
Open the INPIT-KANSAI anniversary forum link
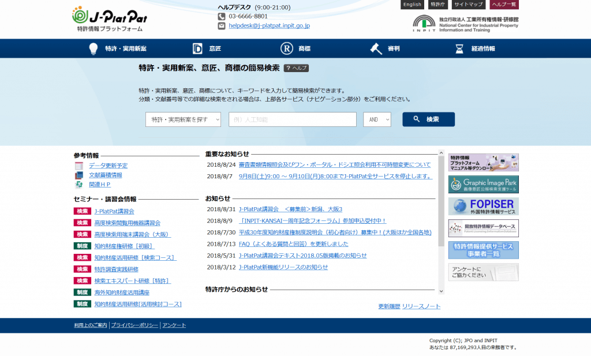(313, 221)
